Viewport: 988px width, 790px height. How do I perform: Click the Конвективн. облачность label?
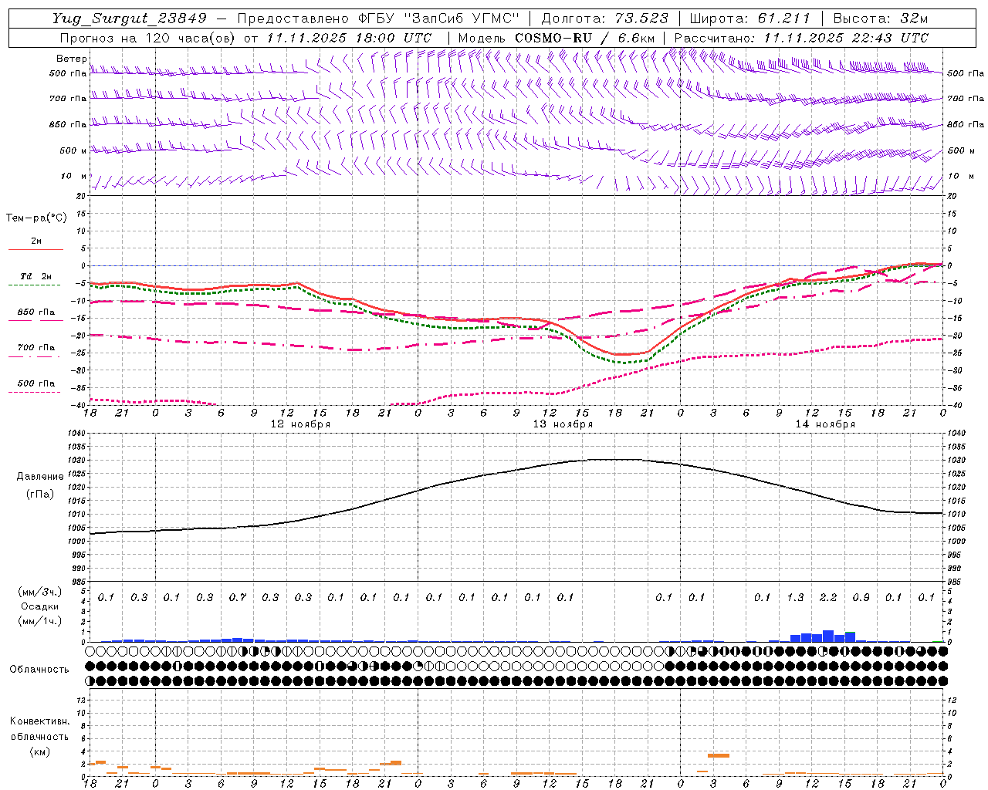point(39,729)
